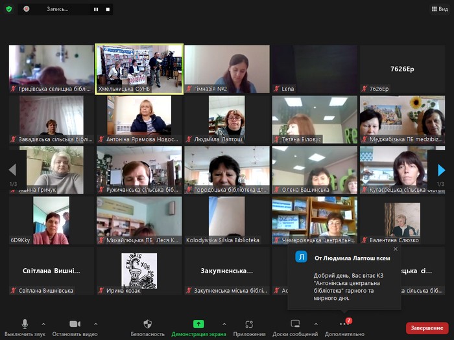Open the Вид view layout menu
This screenshot has width=454, height=340.
point(440,9)
